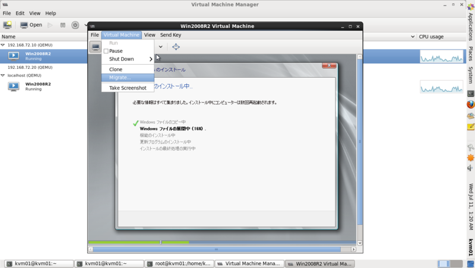Click the Run (play) icon in the Manager toolbar

pyautogui.click(x=50, y=25)
